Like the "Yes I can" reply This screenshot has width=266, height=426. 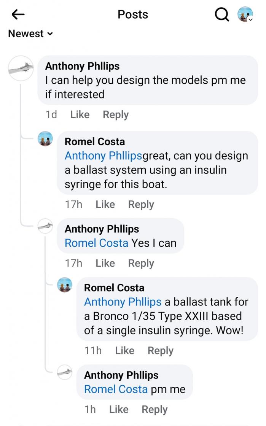click(105, 263)
